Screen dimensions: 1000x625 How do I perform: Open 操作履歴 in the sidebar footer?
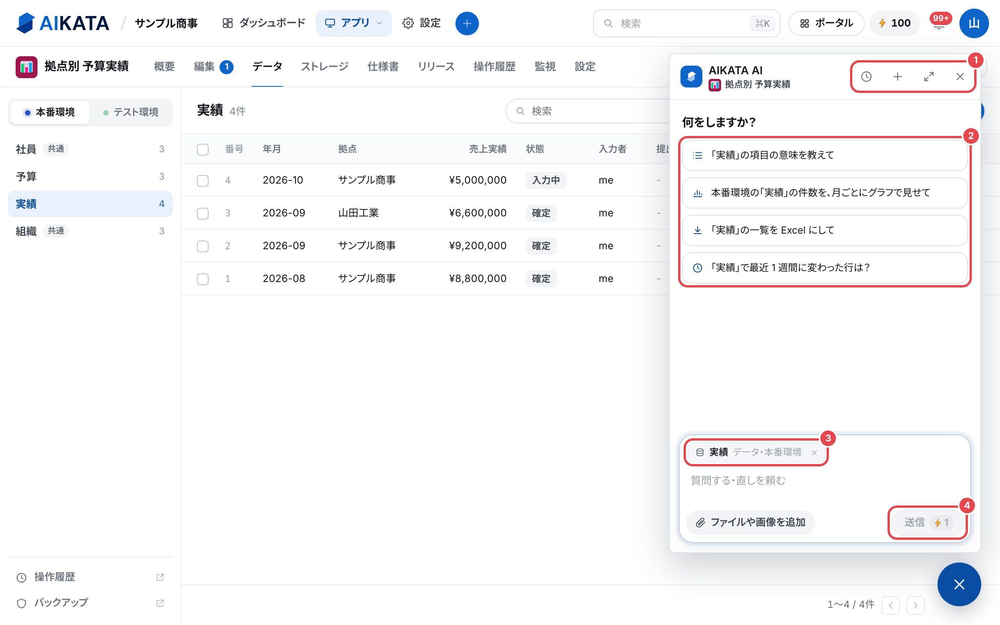[90, 577]
